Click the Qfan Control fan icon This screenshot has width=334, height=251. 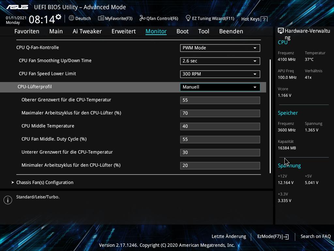(x=142, y=18)
